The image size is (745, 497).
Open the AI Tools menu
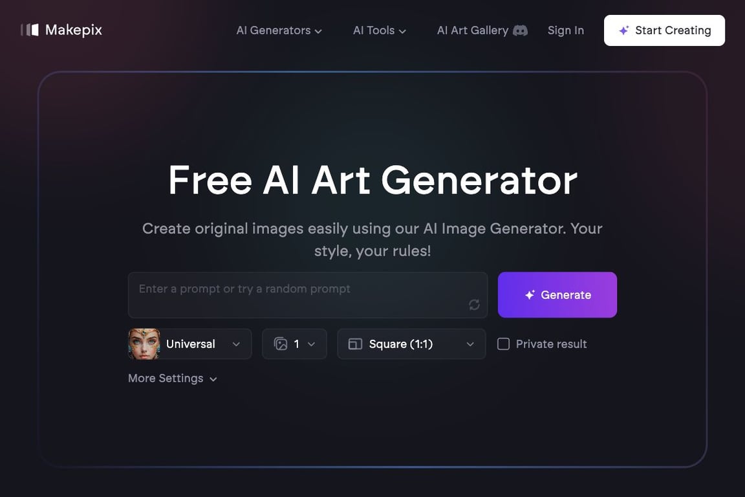379,30
